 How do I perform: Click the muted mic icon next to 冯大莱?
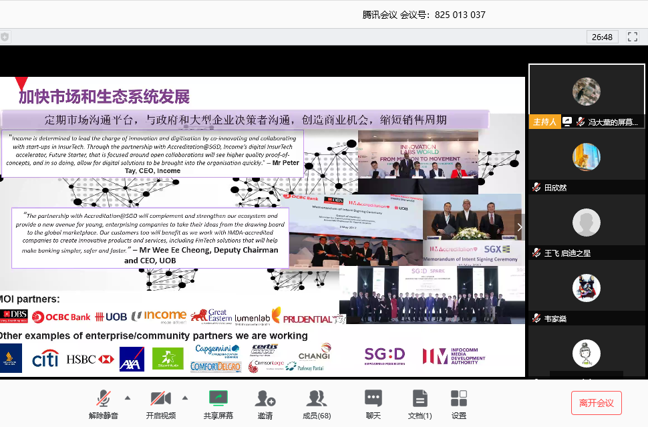[x=581, y=122]
